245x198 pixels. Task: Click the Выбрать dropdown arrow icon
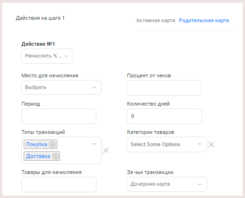click(x=94, y=88)
